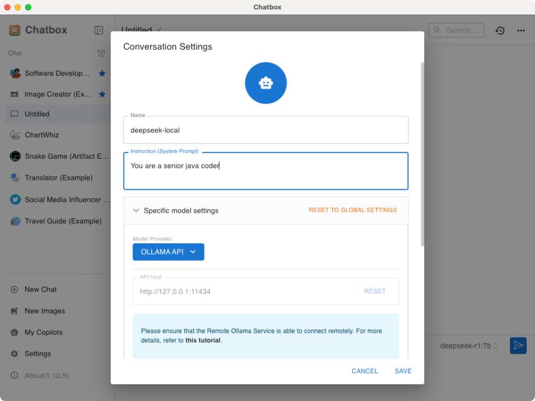The width and height of the screenshot is (535, 401).
Task: Click the Name input field
Action: [x=266, y=130]
